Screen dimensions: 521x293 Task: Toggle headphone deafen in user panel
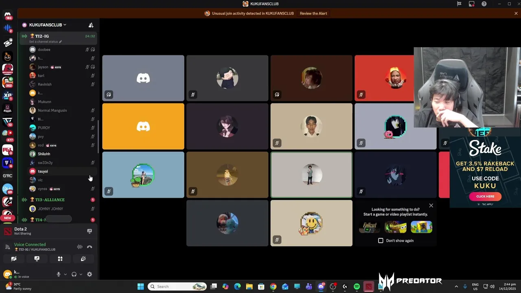coord(74,274)
